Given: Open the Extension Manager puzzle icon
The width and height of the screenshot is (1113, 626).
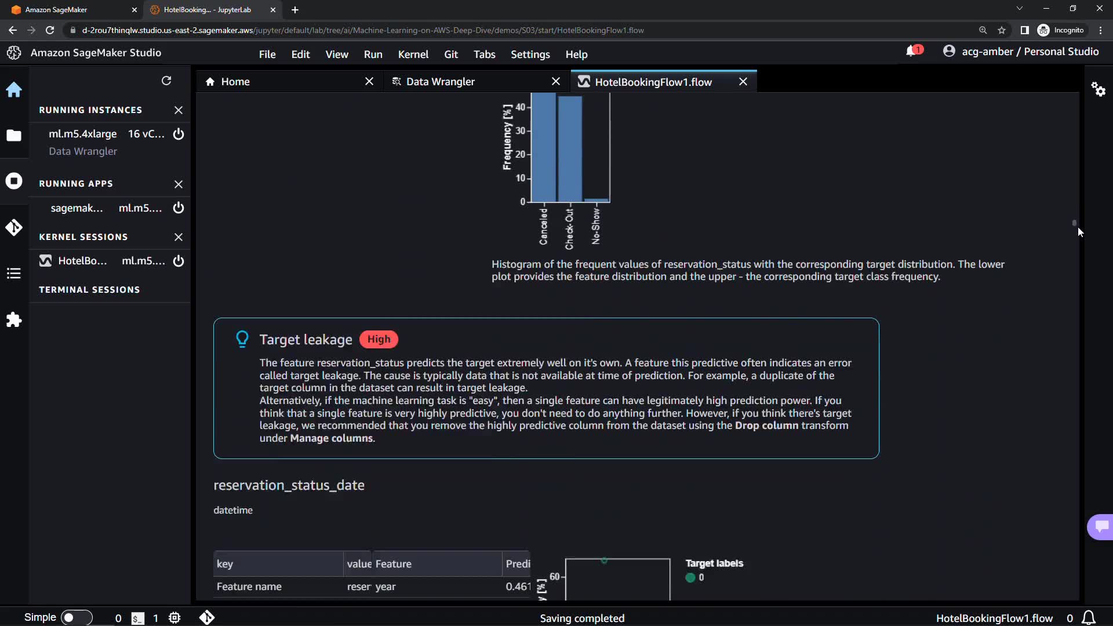Looking at the screenshot, I should 14,320.
